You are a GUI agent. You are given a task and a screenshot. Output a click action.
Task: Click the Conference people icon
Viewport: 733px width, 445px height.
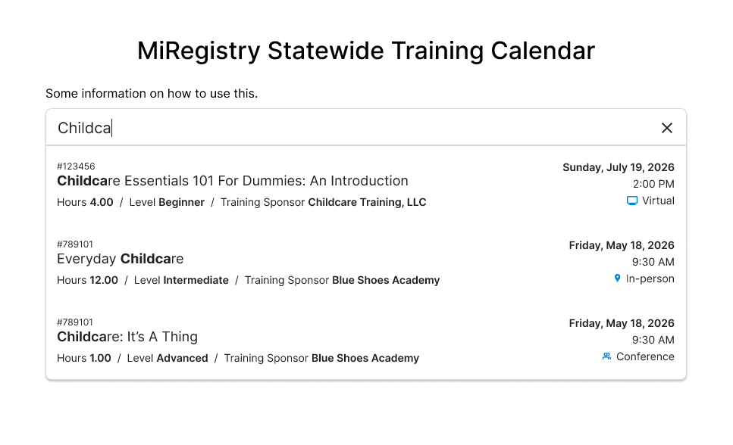tap(606, 356)
